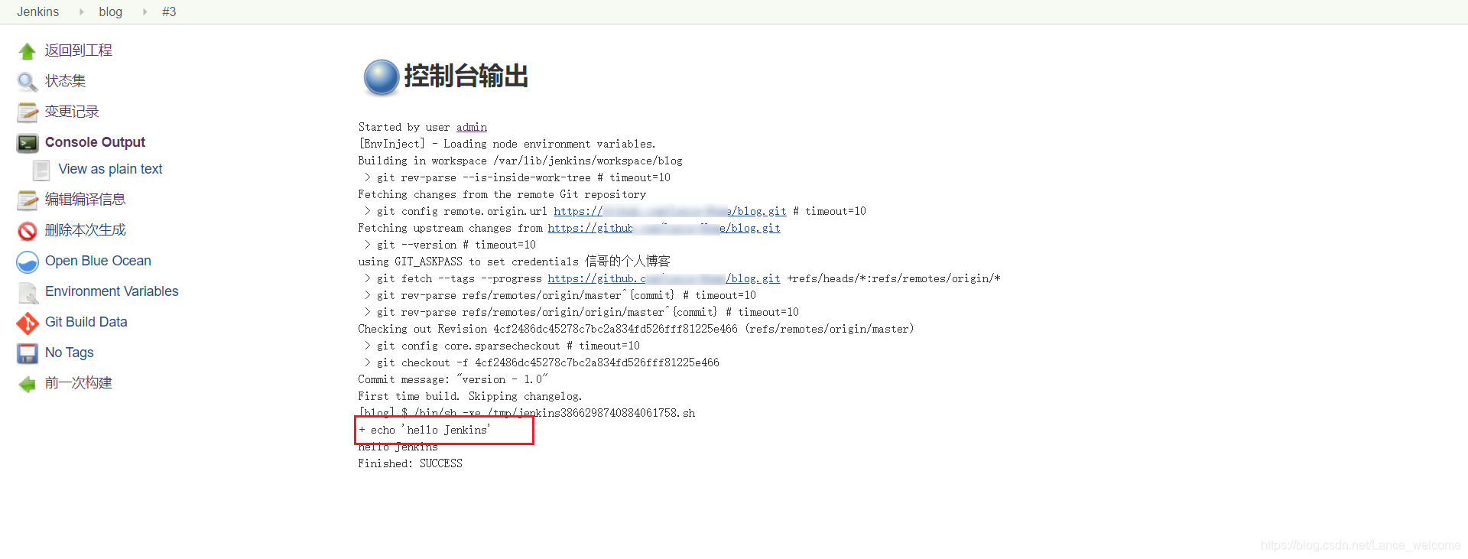The image size is (1468, 559).
Task: Open the blog.git URL in git fetch line
Action: 664,278
